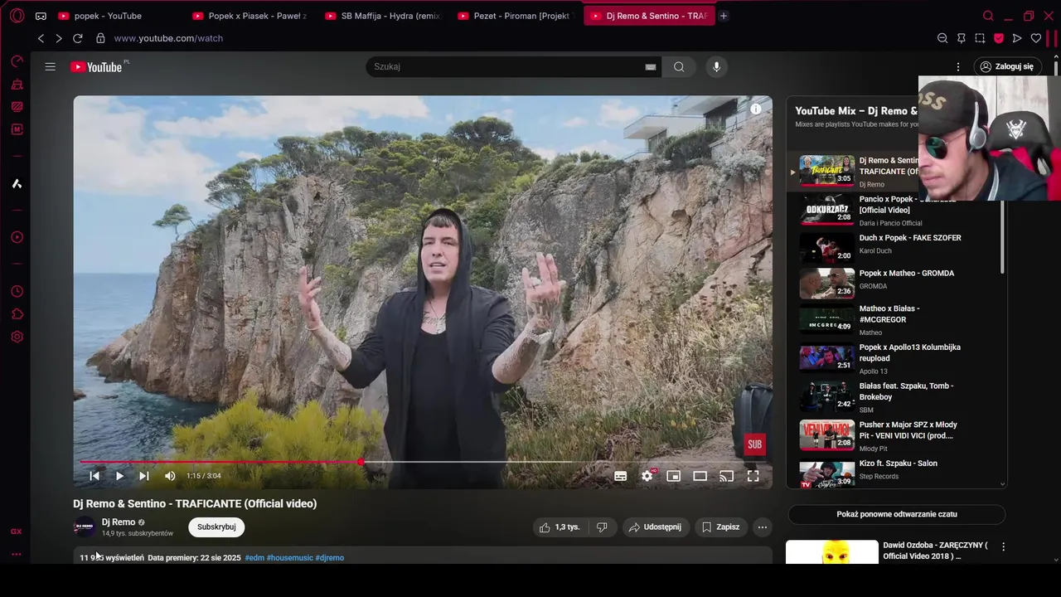Open more actions menu beside Zapisz
Viewport: 1061px width, 597px height.
763,527
